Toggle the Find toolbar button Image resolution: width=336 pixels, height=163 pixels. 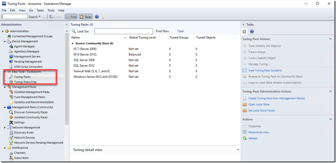[71, 17]
